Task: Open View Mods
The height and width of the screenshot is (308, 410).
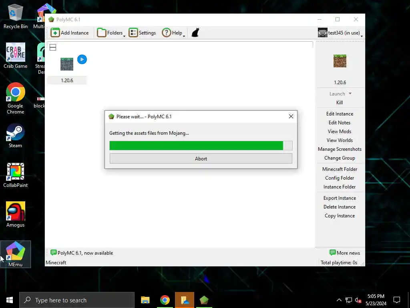Action: pyautogui.click(x=340, y=132)
